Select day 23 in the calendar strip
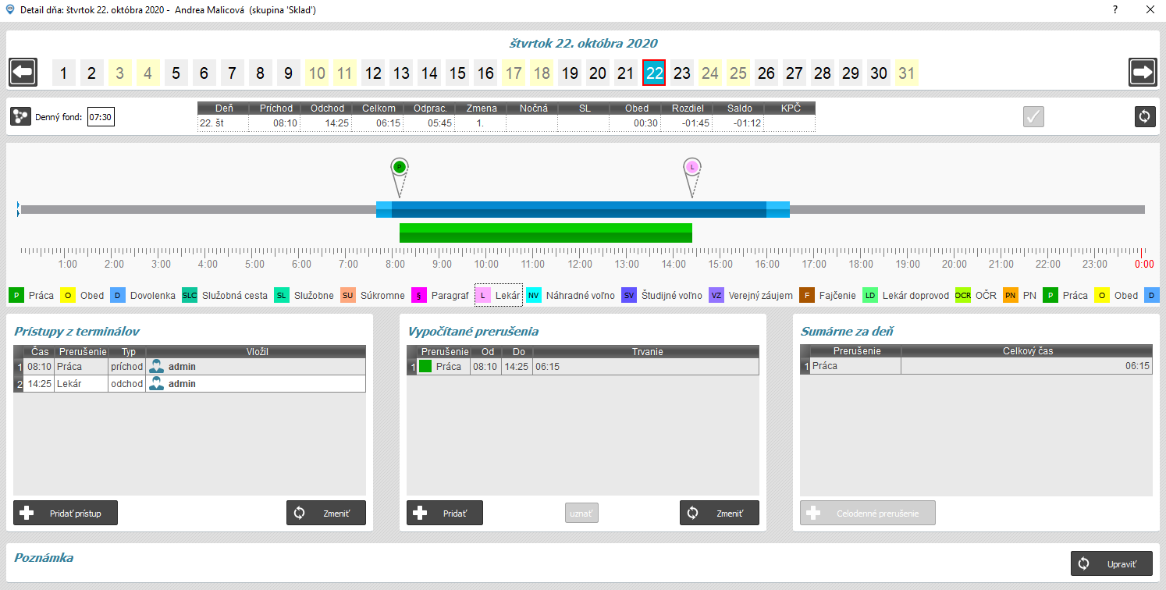The height and width of the screenshot is (590, 1166). [682, 73]
